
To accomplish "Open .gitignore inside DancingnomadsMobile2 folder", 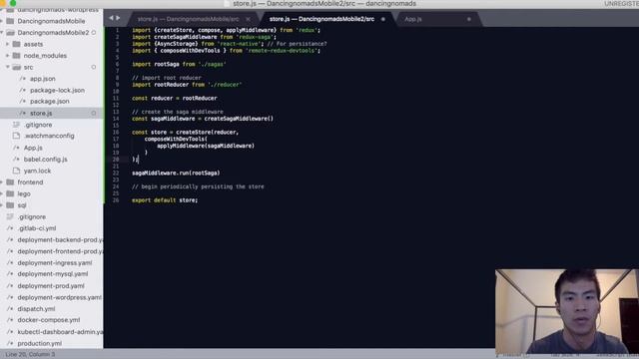I will [38, 125].
